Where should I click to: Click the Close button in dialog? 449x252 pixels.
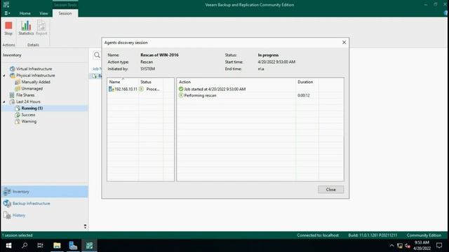click(330, 190)
